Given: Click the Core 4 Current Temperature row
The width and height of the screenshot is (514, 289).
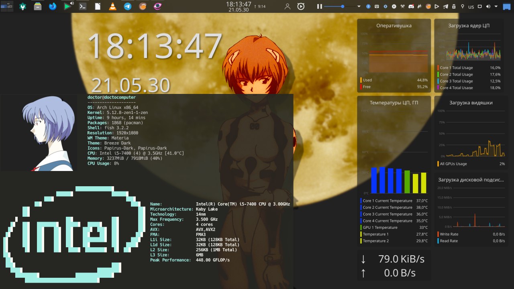Looking at the screenshot, I should point(394,221).
